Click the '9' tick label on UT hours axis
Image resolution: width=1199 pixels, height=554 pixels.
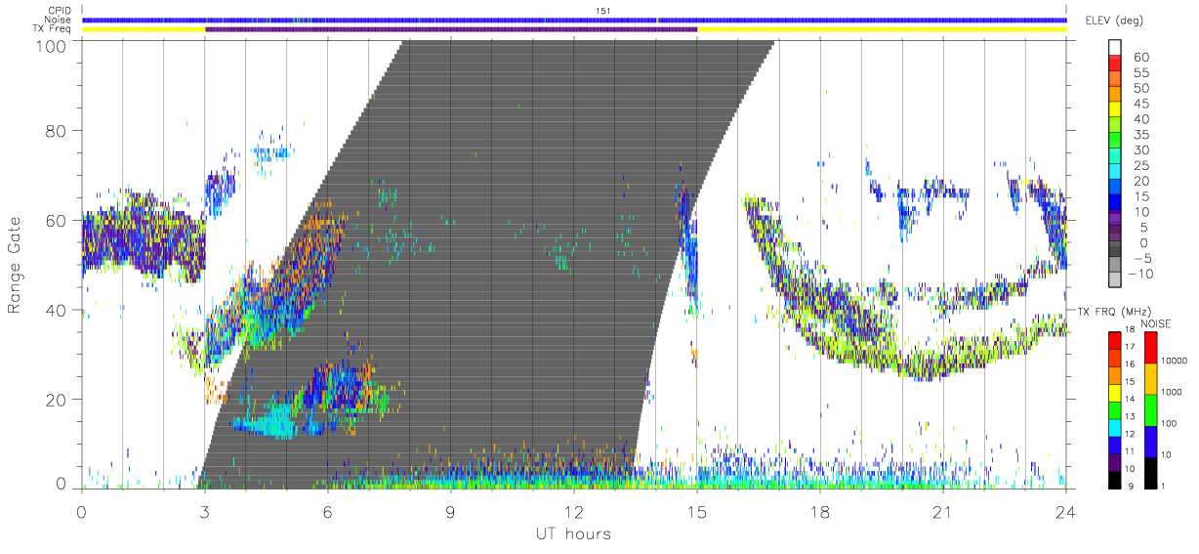450,511
